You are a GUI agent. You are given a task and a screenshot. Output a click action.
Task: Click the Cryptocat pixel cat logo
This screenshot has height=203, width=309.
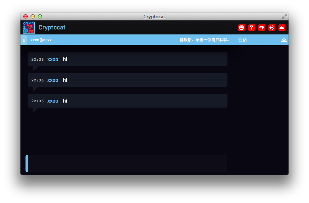(x=29, y=28)
